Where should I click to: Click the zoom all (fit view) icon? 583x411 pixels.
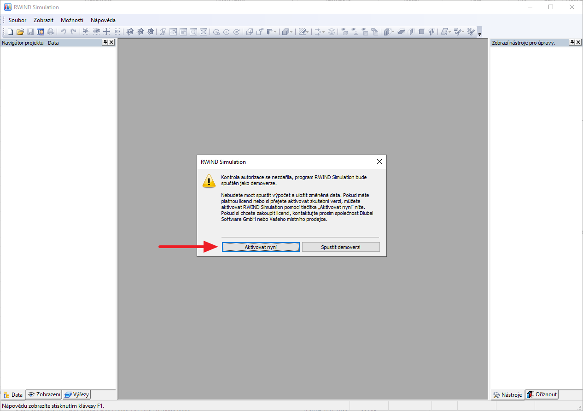pyautogui.click(x=204, y=32)
